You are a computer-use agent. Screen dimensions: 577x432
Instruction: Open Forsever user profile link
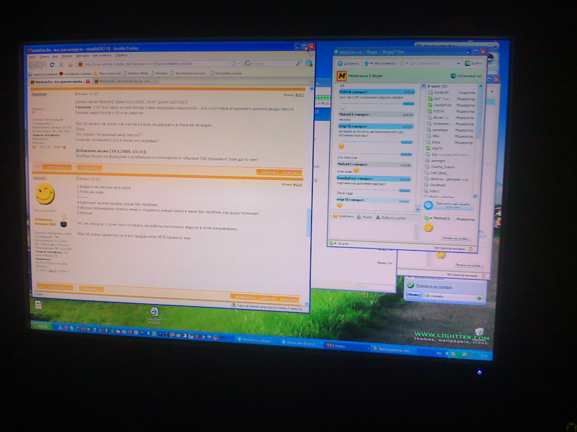pyautogui.click(x=39, y=94)
